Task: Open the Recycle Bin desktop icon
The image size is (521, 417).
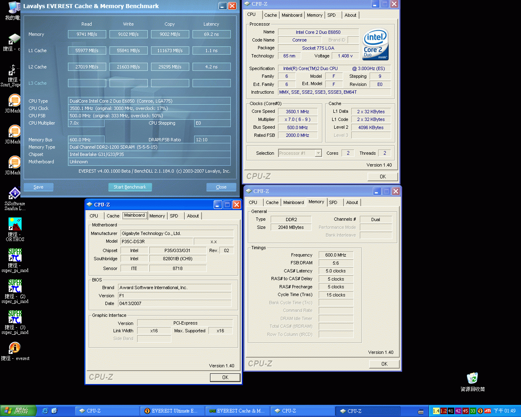Action: 472,382
